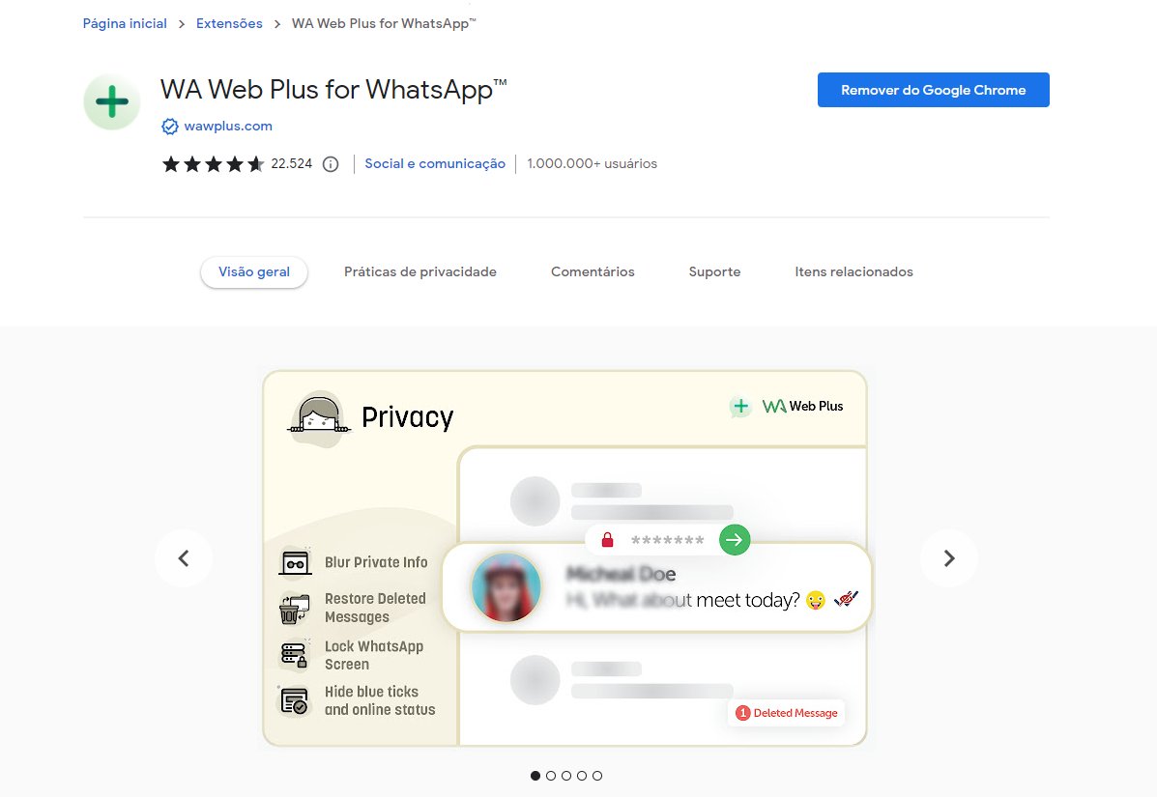The height and width of the screenshot is (797, 1157).
Task: Click the extension title WA Web Plus for WhatsApp
Action: pyautogui.click(x=333, y=89)
